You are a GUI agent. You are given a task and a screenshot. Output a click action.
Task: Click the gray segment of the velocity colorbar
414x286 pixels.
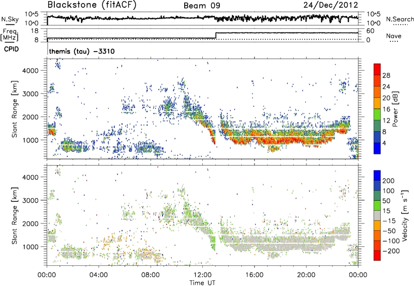tap(377, 216)
